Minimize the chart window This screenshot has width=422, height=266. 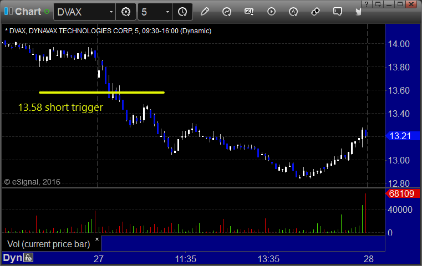pyautogui.click(x=389, y=4)
